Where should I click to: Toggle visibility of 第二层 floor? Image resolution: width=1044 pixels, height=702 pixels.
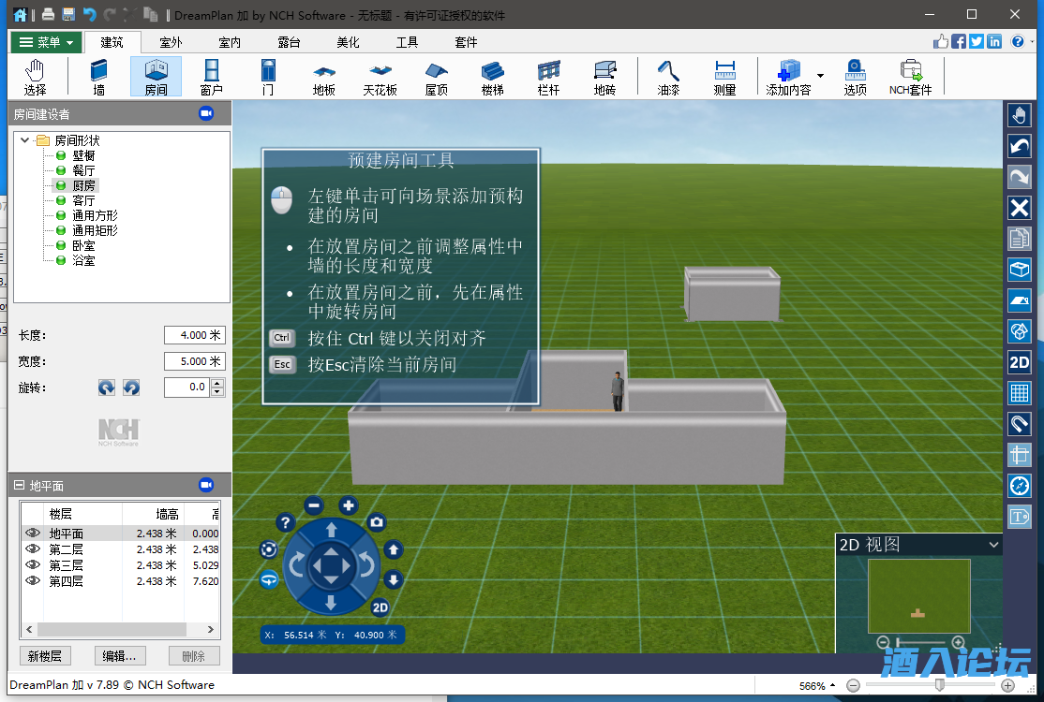point(33,549)
